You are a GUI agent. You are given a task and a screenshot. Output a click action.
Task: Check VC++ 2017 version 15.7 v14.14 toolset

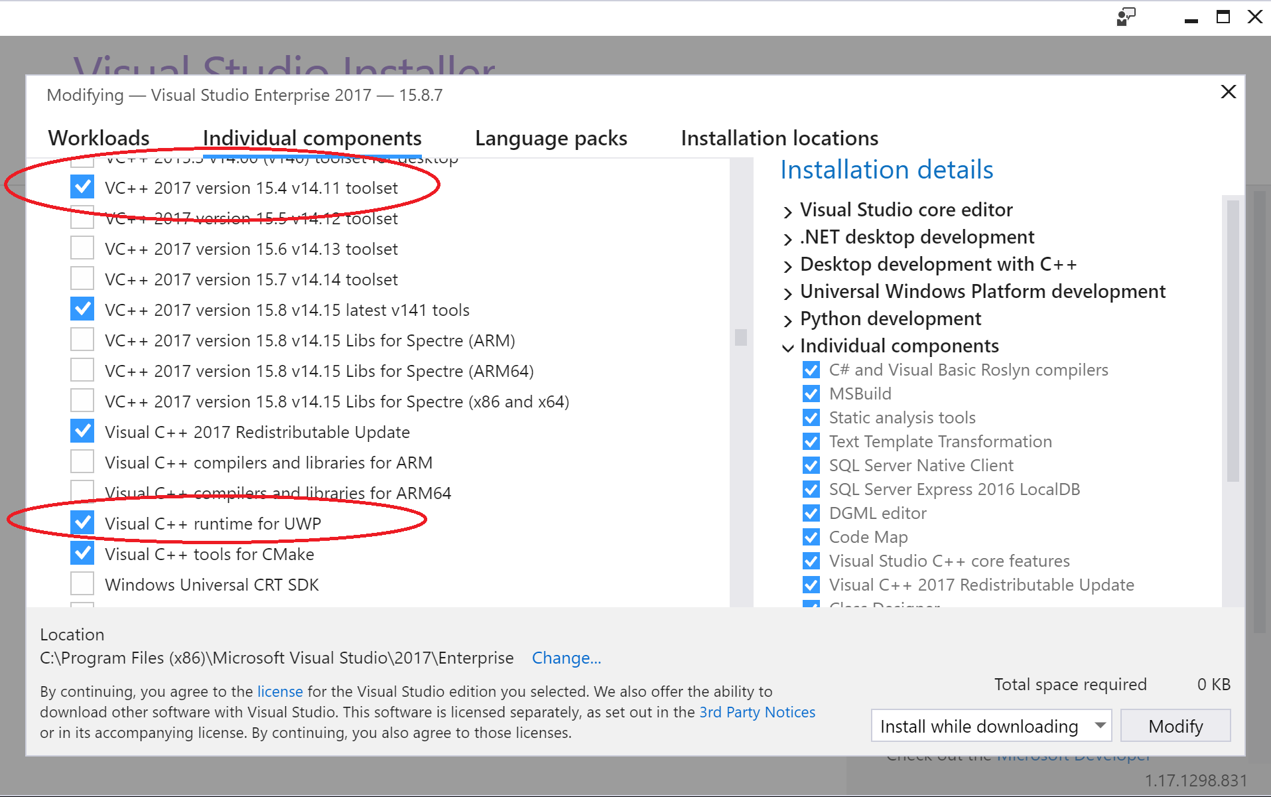pyautogui.click(x=82, y=279)
